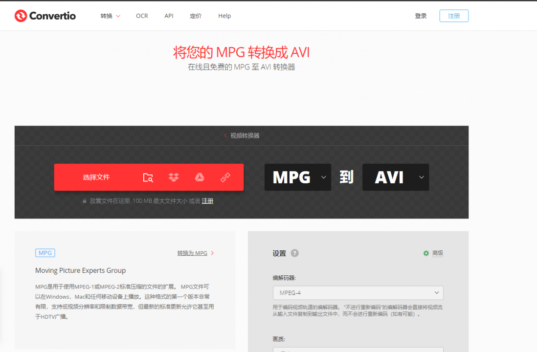Click the MPG format badge

click(45, 253)
